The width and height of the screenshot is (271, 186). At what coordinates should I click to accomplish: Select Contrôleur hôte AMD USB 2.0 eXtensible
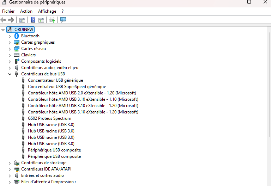pyautogui.click(x=82, y=93)
